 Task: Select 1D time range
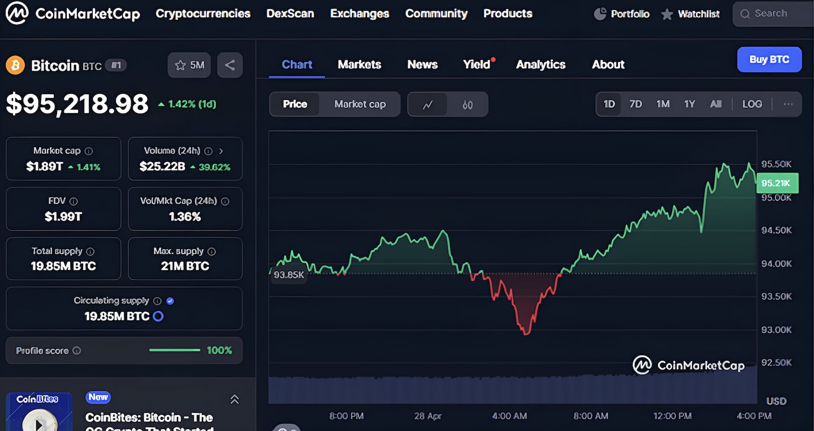pyautogui.click(x=609, y=104)
